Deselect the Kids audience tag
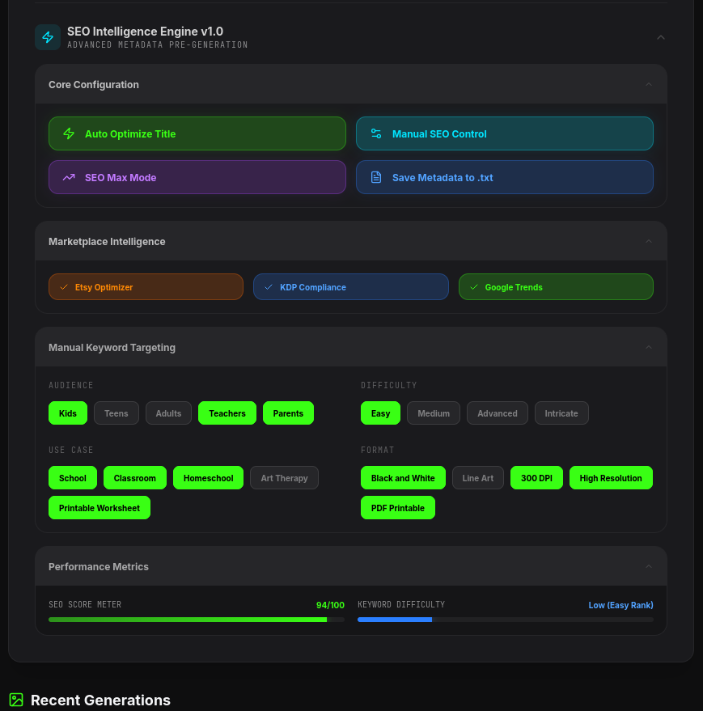Screen dimensions: 703x711 [68, 413]
